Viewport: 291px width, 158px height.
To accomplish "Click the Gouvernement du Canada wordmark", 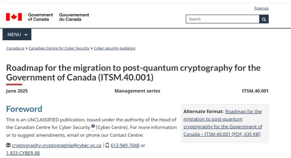I will pyautogui.click(x=74, y=17).
